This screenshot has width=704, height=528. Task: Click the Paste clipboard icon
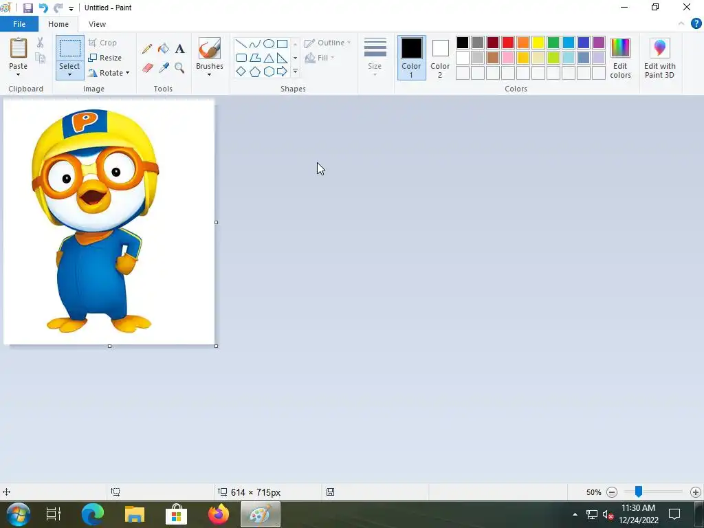coord(19,48)
